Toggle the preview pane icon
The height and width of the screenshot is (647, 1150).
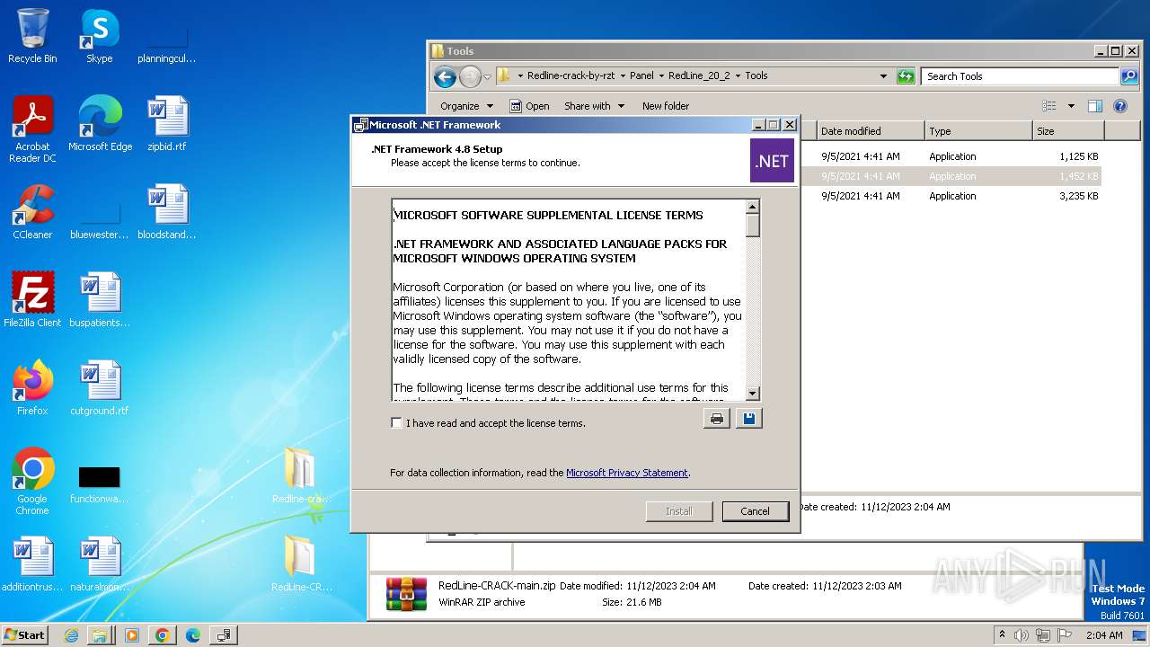[x=1094, y=106]
